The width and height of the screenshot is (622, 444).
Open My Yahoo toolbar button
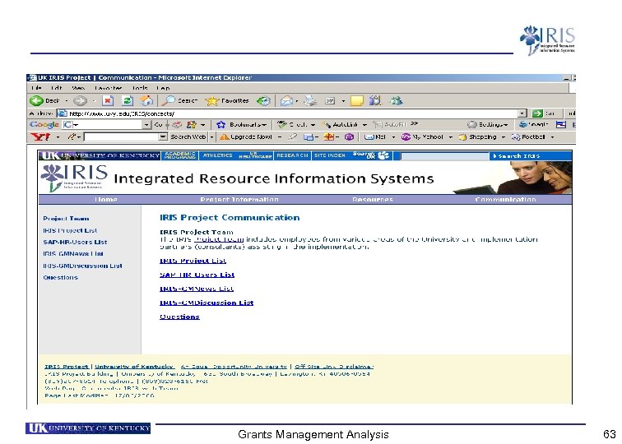pos(422,136)
